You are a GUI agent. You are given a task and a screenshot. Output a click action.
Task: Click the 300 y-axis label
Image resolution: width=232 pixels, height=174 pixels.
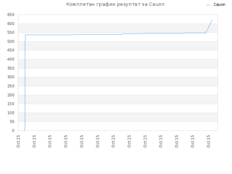(x=11, y=77)
